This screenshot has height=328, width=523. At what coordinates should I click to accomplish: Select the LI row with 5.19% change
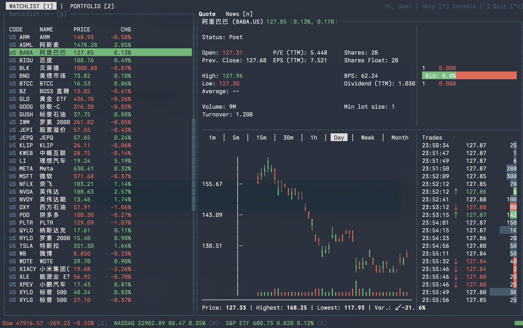(x=100, y=161)
